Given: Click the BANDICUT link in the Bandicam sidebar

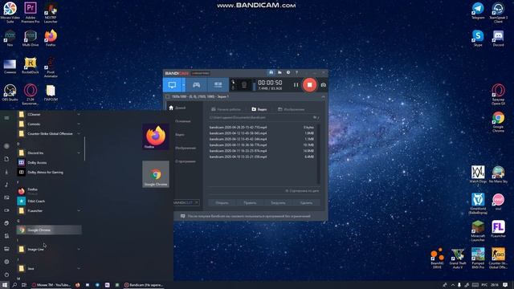Looking at the screenshot, I should pos(186,203).
